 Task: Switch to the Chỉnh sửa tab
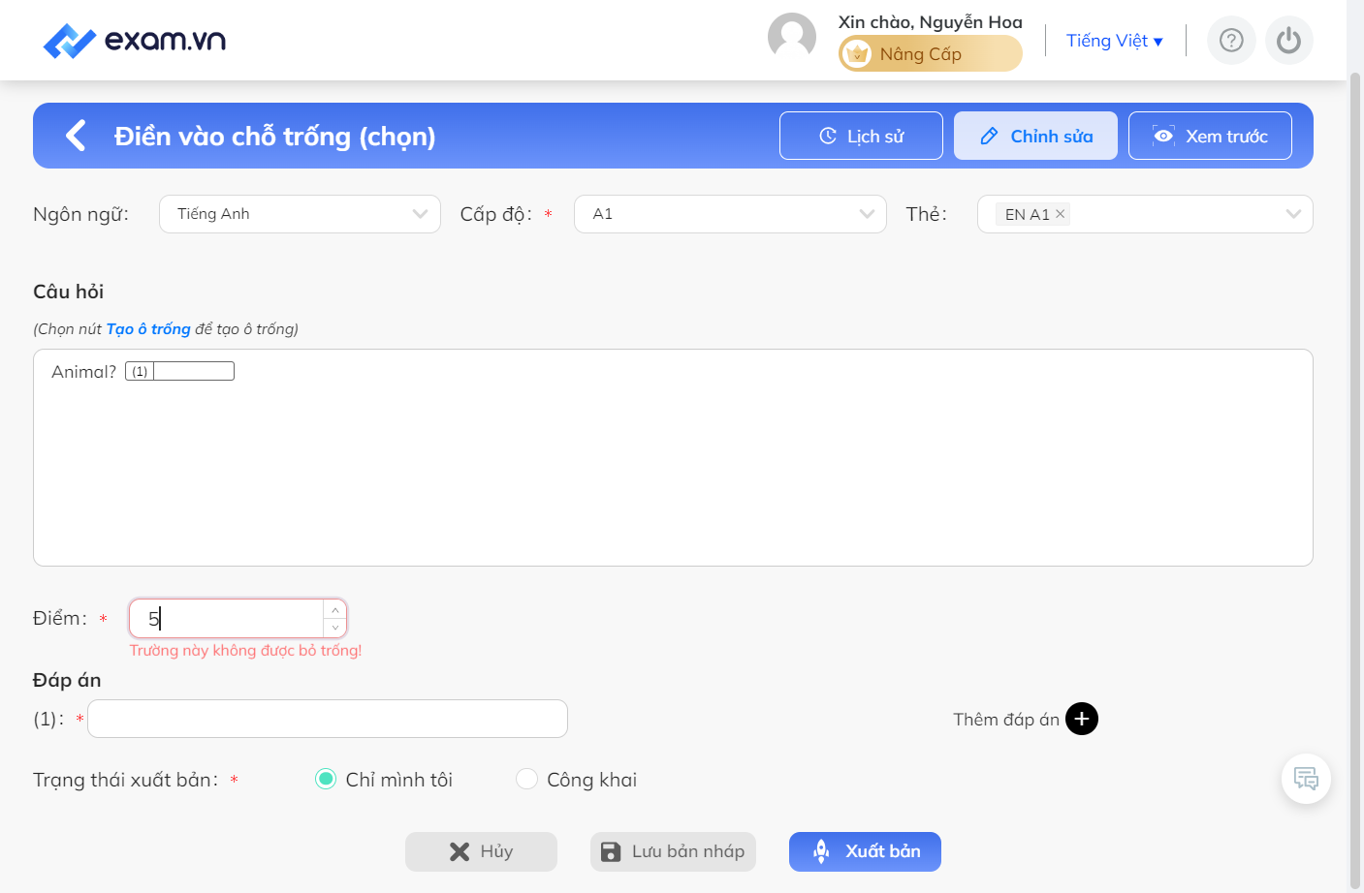1035,136
